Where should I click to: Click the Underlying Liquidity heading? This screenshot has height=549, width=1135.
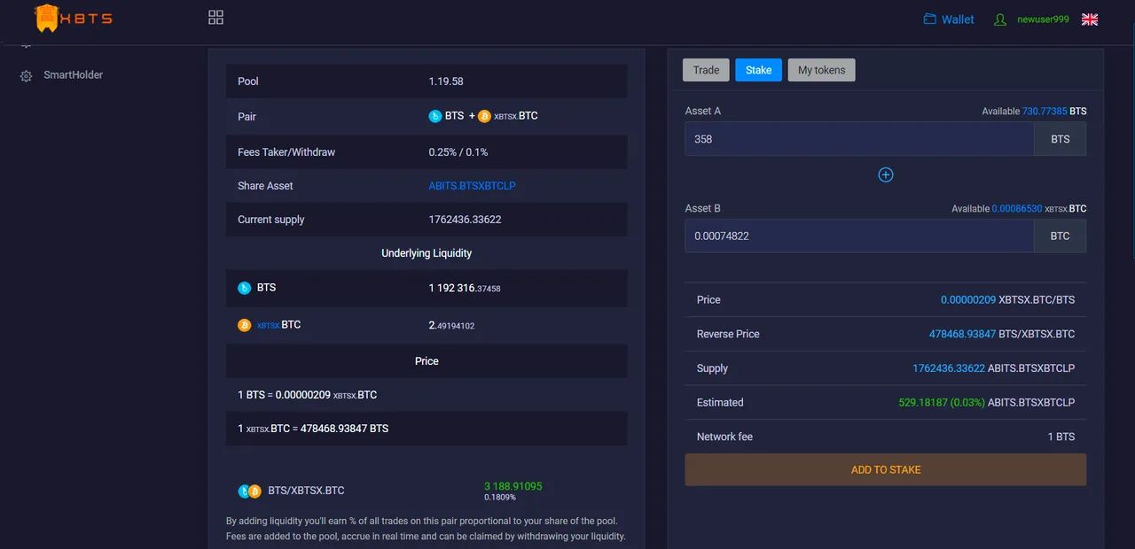click(x=427, y=253)
